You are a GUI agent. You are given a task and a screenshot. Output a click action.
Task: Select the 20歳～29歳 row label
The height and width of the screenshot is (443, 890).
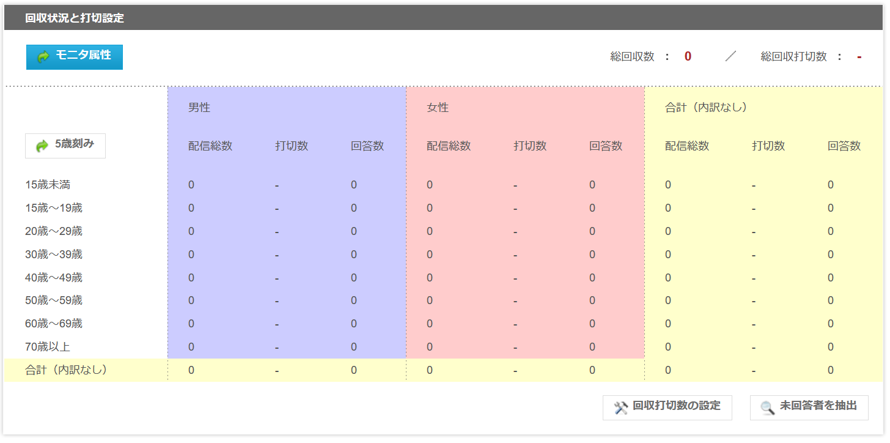pos(54,231)
